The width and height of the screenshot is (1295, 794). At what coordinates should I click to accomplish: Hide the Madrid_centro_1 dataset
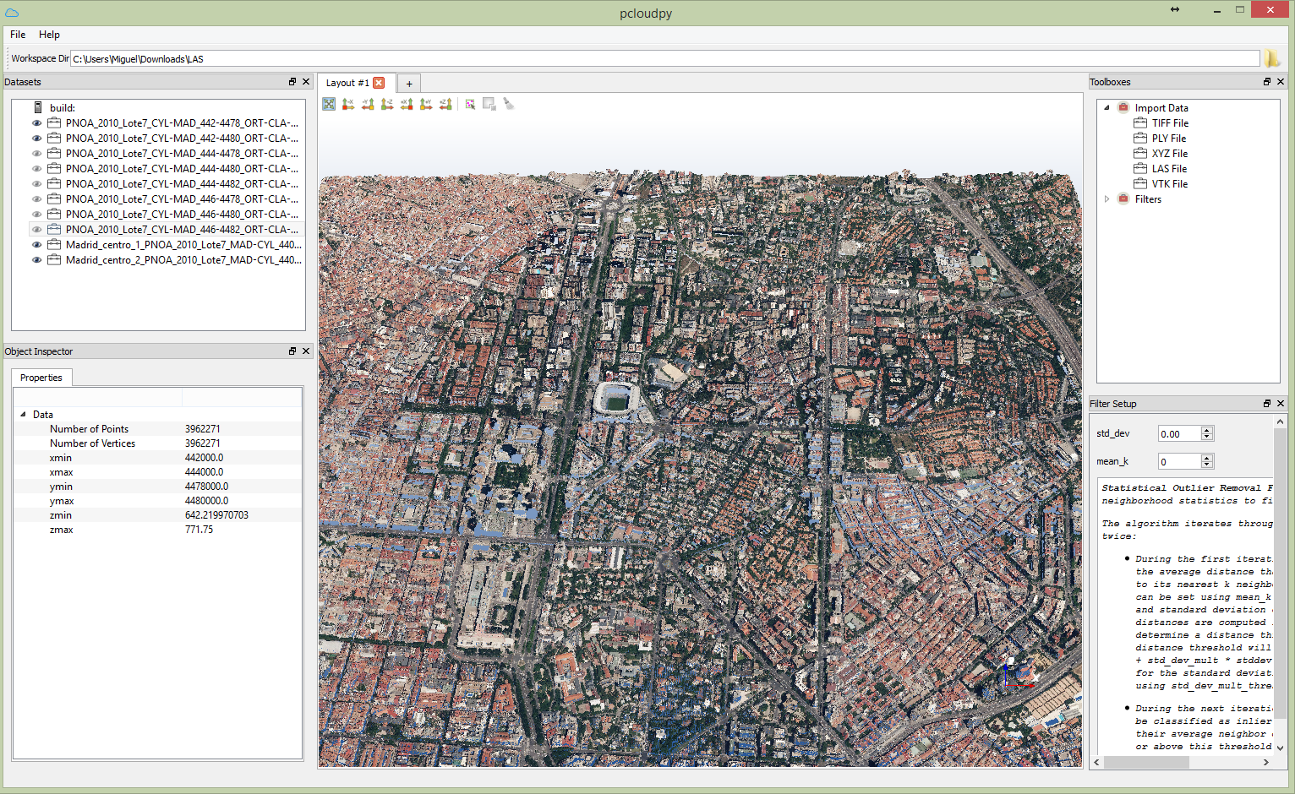pyautogui.click(x=36, y=245)
